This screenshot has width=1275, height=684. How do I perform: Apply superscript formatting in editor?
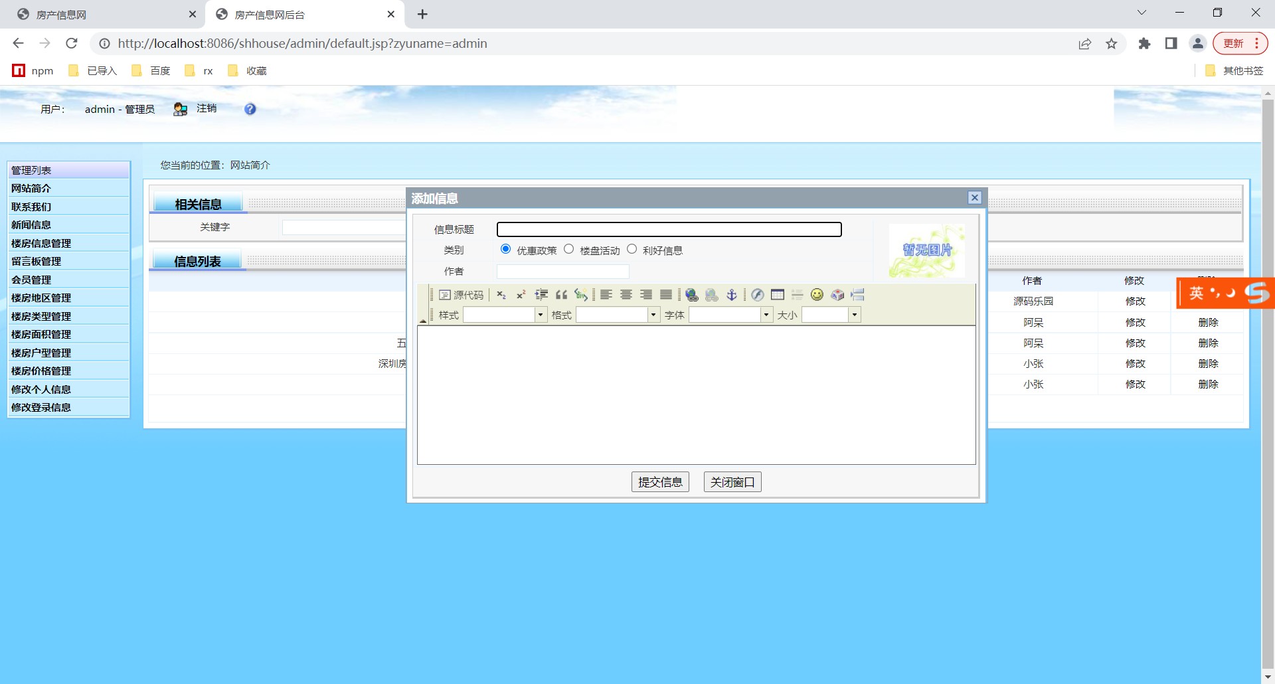coord(521,295)
